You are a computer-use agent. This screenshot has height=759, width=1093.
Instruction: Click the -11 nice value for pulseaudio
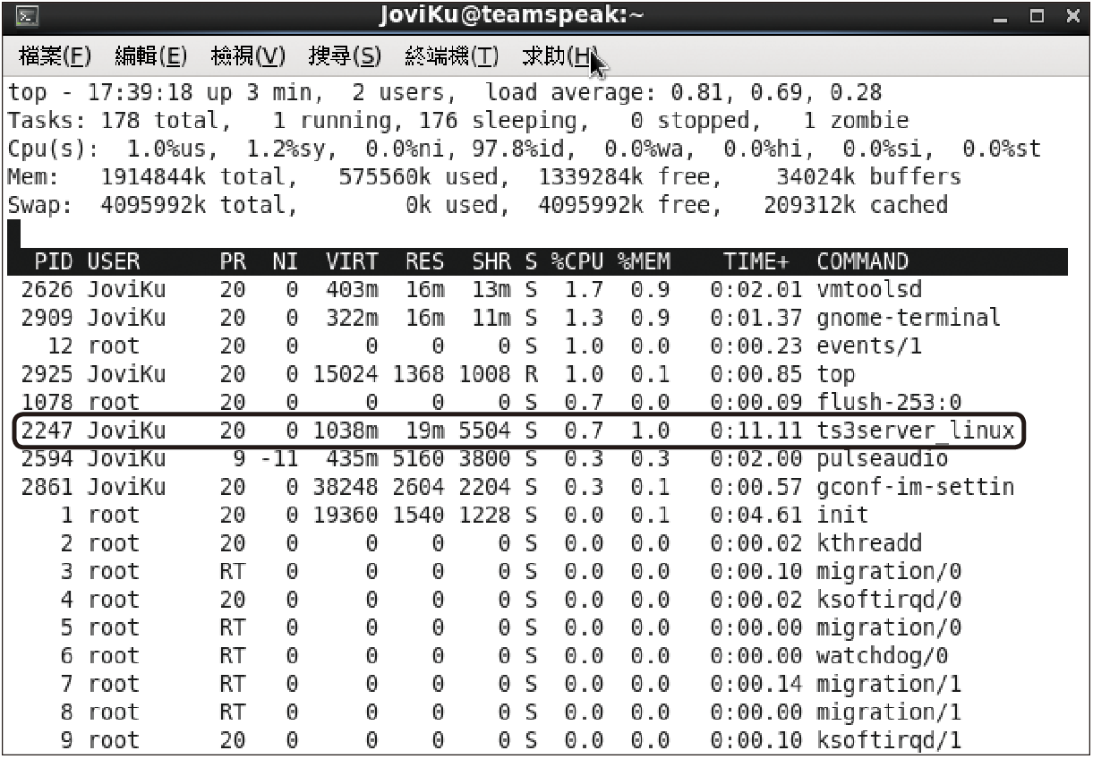click(x=278, y=459)
